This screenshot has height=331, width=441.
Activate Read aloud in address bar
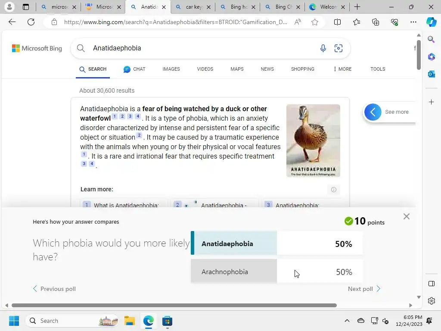298,22
